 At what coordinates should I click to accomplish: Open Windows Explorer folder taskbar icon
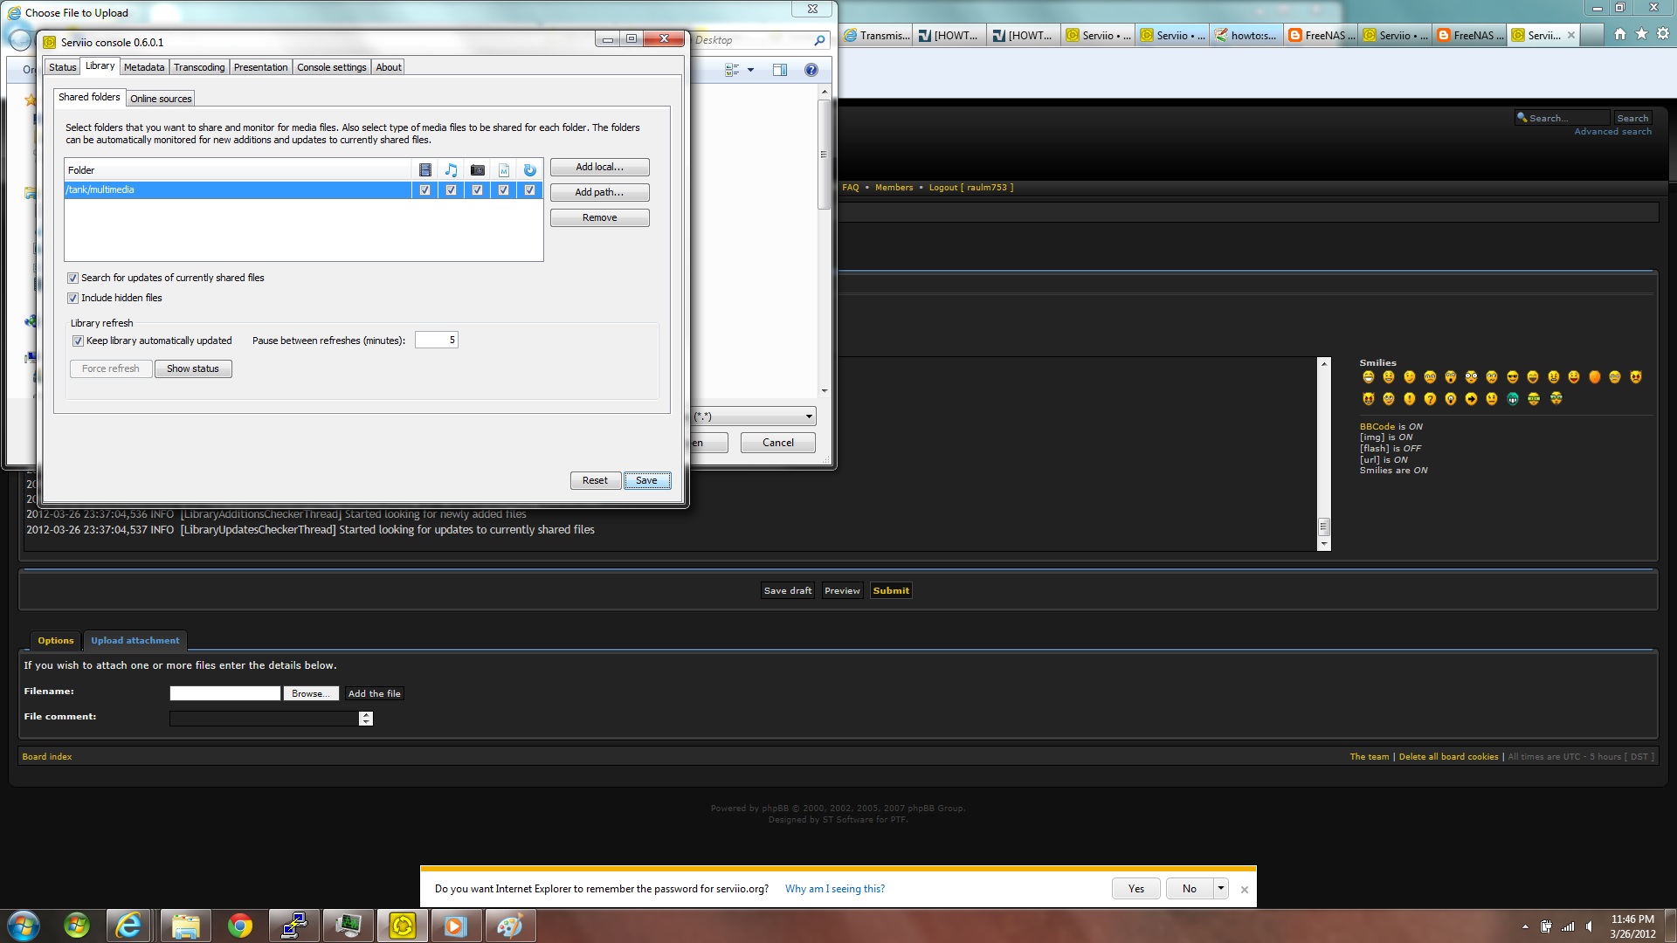[x=185, y=926]
